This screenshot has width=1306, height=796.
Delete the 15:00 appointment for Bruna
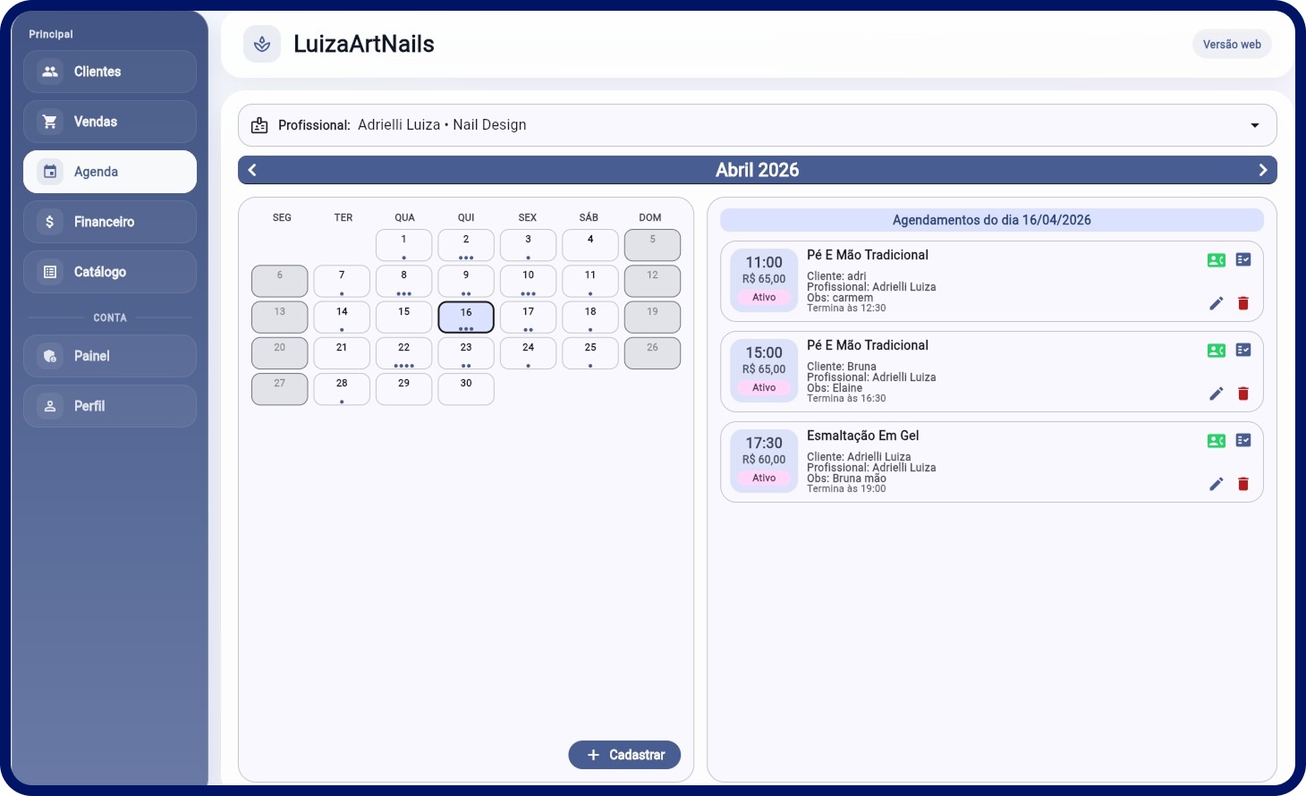1243,394
